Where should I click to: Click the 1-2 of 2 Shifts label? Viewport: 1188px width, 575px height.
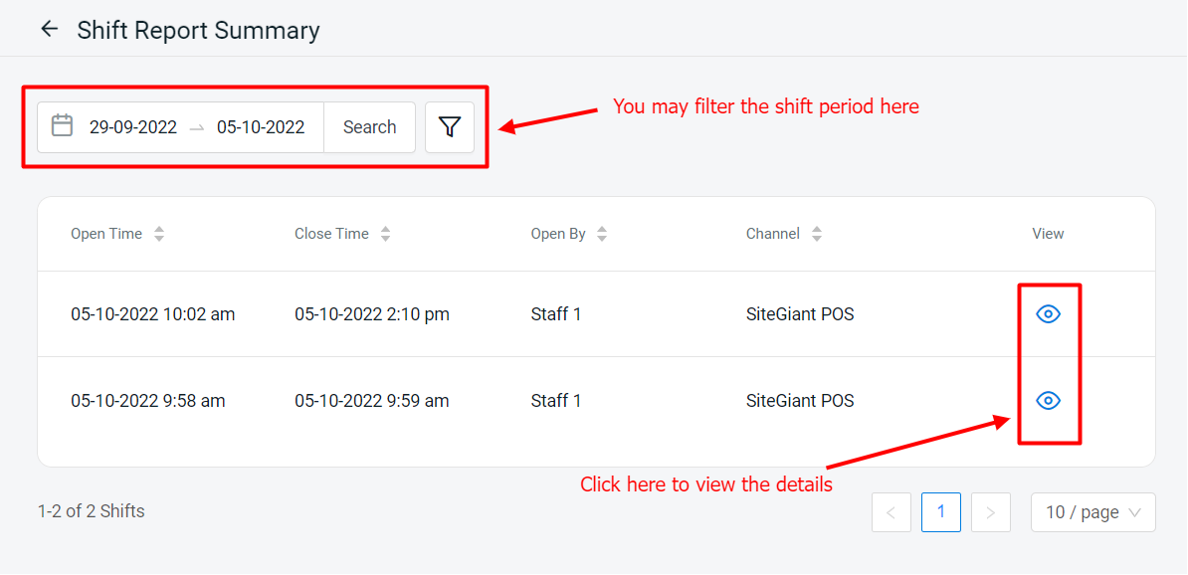pos(91,510)
